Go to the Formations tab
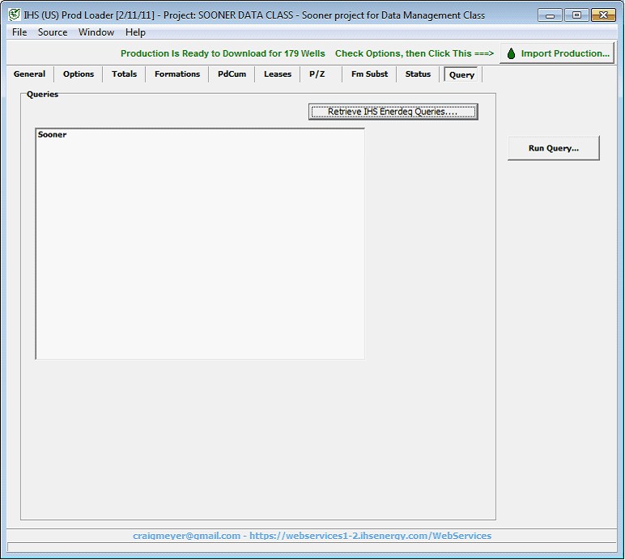This screenshot has width=625, height=560. [177, 74]
